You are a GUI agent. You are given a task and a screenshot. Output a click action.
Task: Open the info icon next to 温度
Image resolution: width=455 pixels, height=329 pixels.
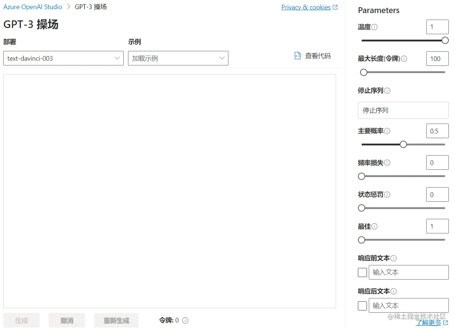375,27
